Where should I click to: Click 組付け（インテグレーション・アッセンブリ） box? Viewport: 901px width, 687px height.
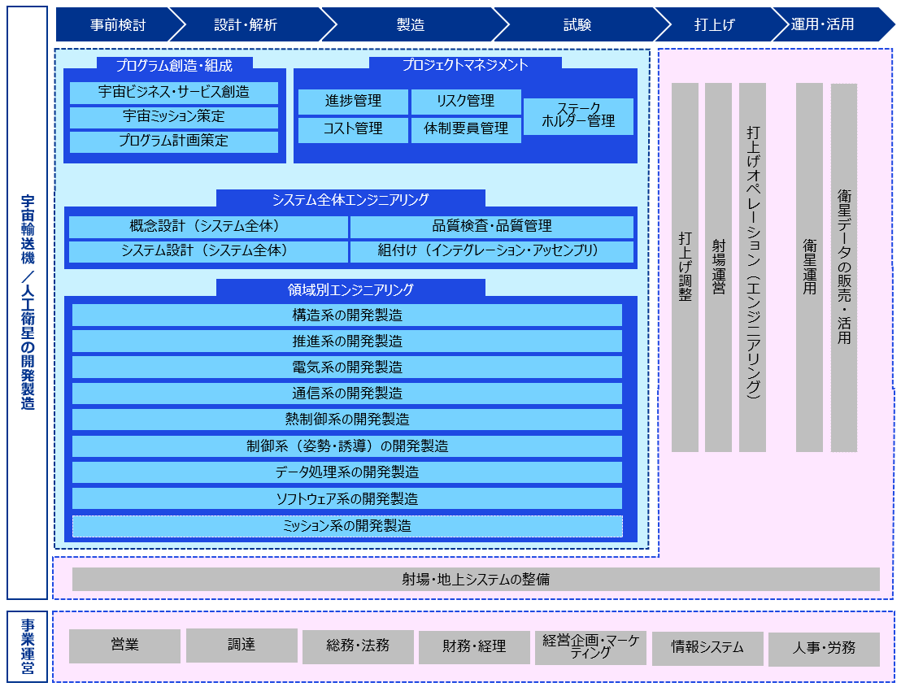[x=492, y=251]
